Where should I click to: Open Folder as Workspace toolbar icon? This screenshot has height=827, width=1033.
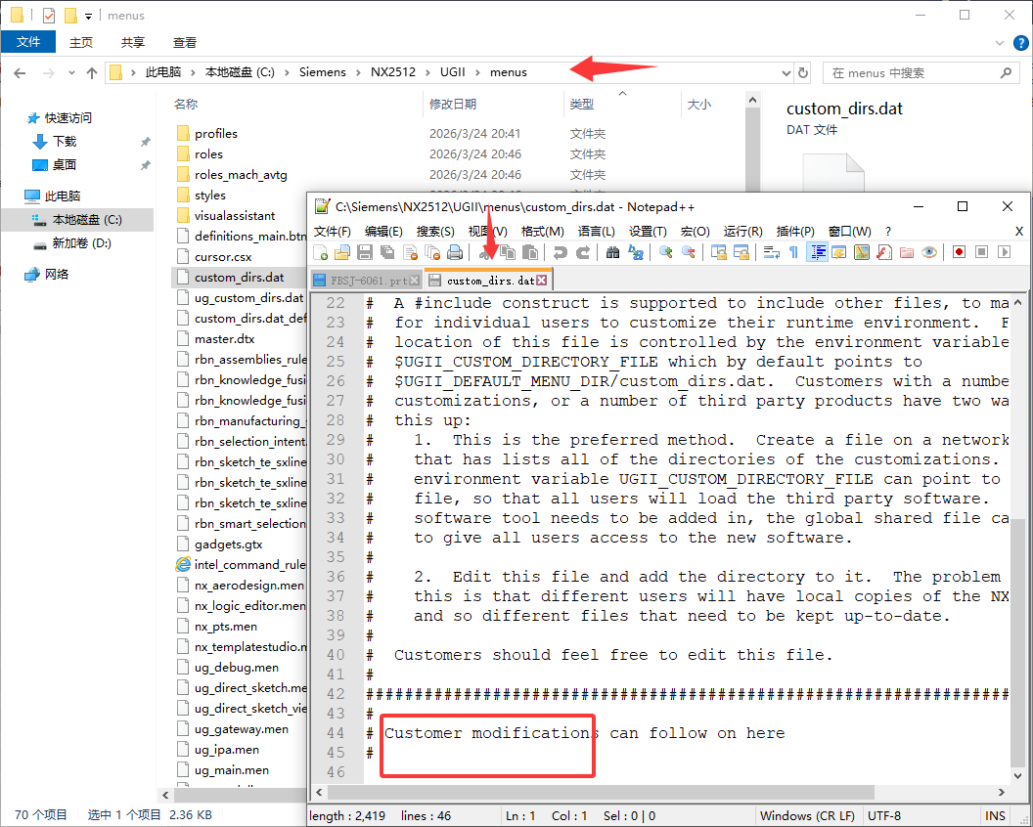(907, 252)
